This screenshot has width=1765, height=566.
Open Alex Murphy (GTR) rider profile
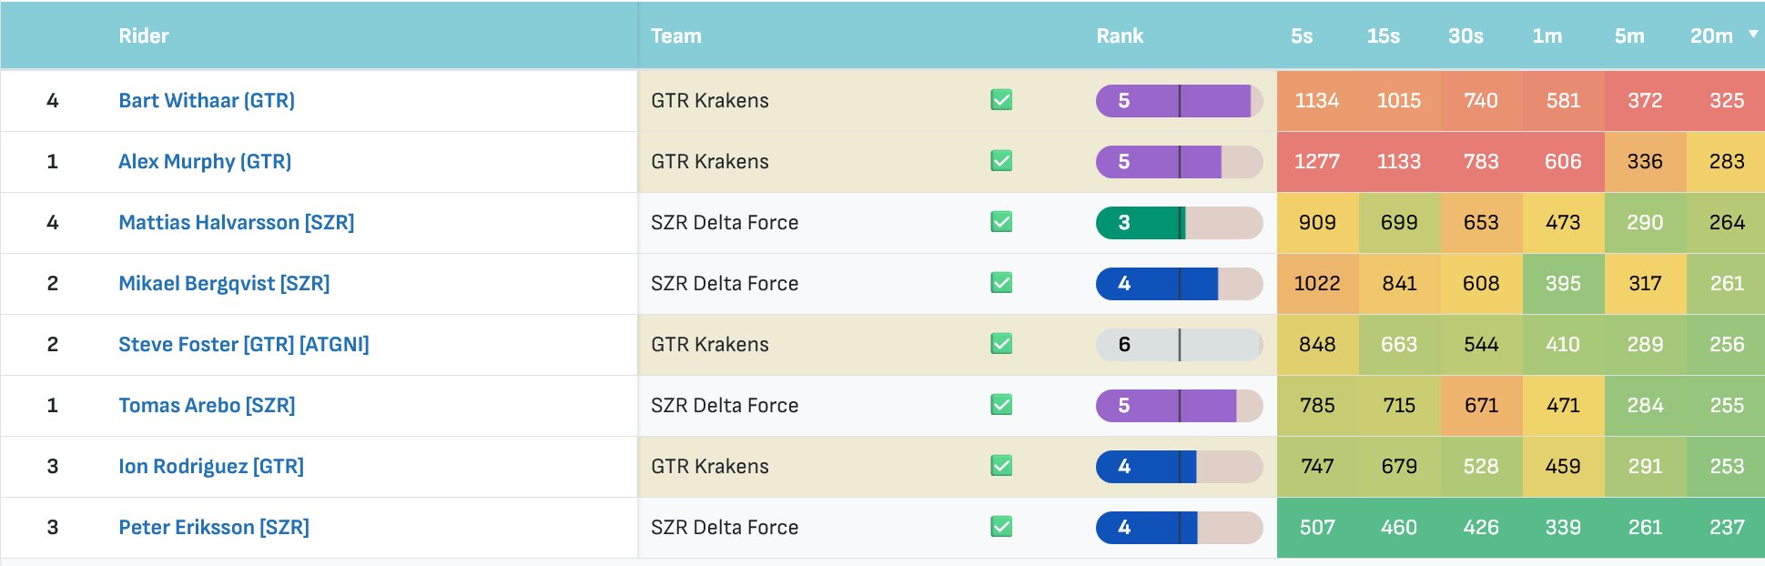click(x=205, y=161)
